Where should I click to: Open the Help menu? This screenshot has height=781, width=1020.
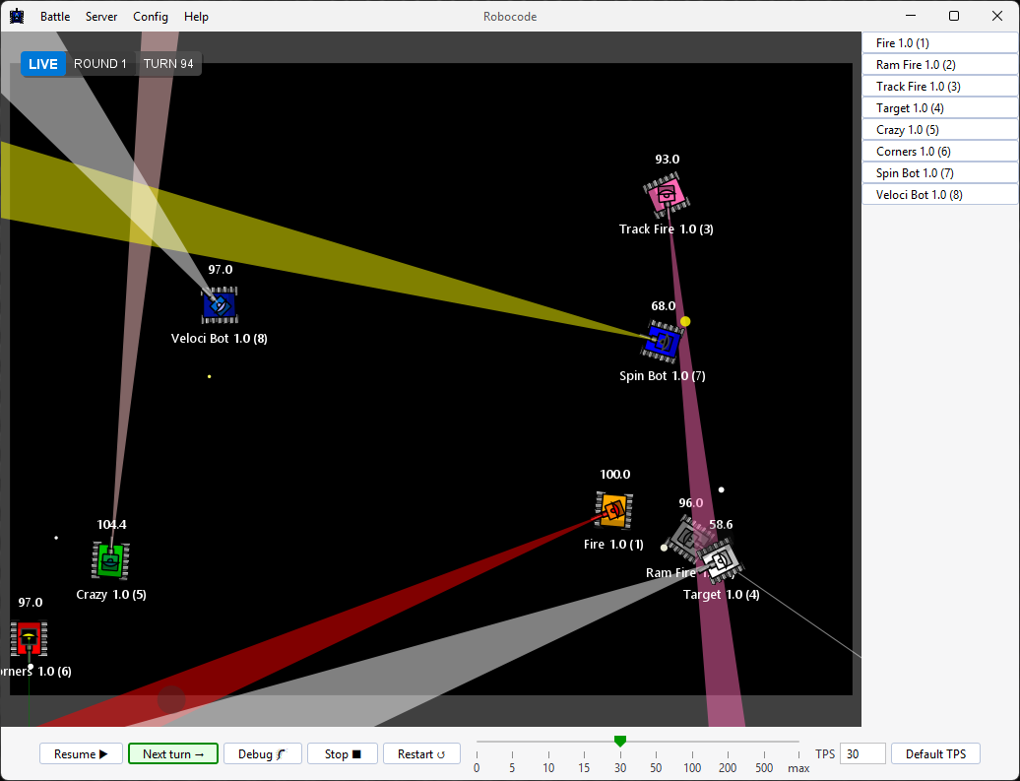tap(196, 17)
